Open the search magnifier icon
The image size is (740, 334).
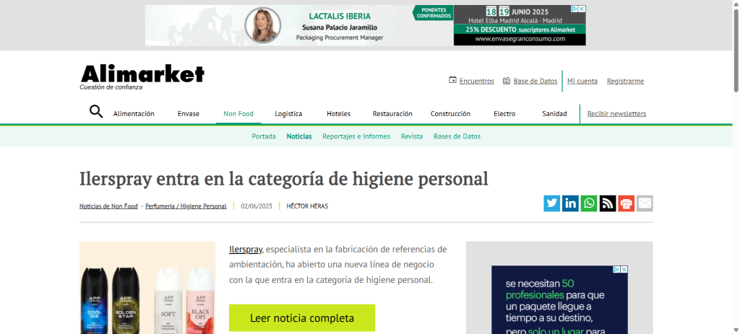96,112
